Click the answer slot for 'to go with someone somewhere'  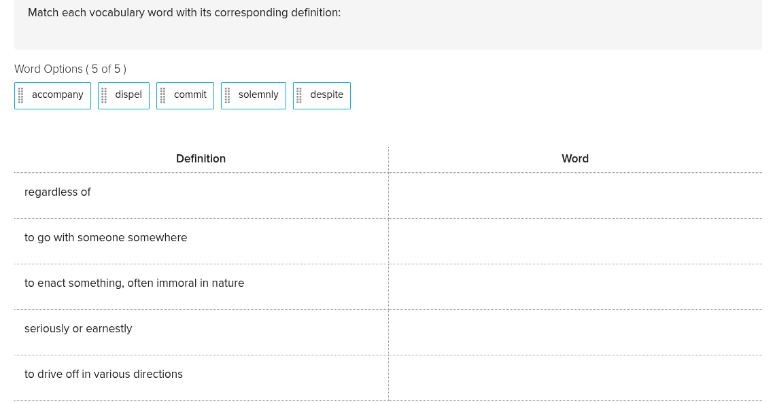pos(575,241)
